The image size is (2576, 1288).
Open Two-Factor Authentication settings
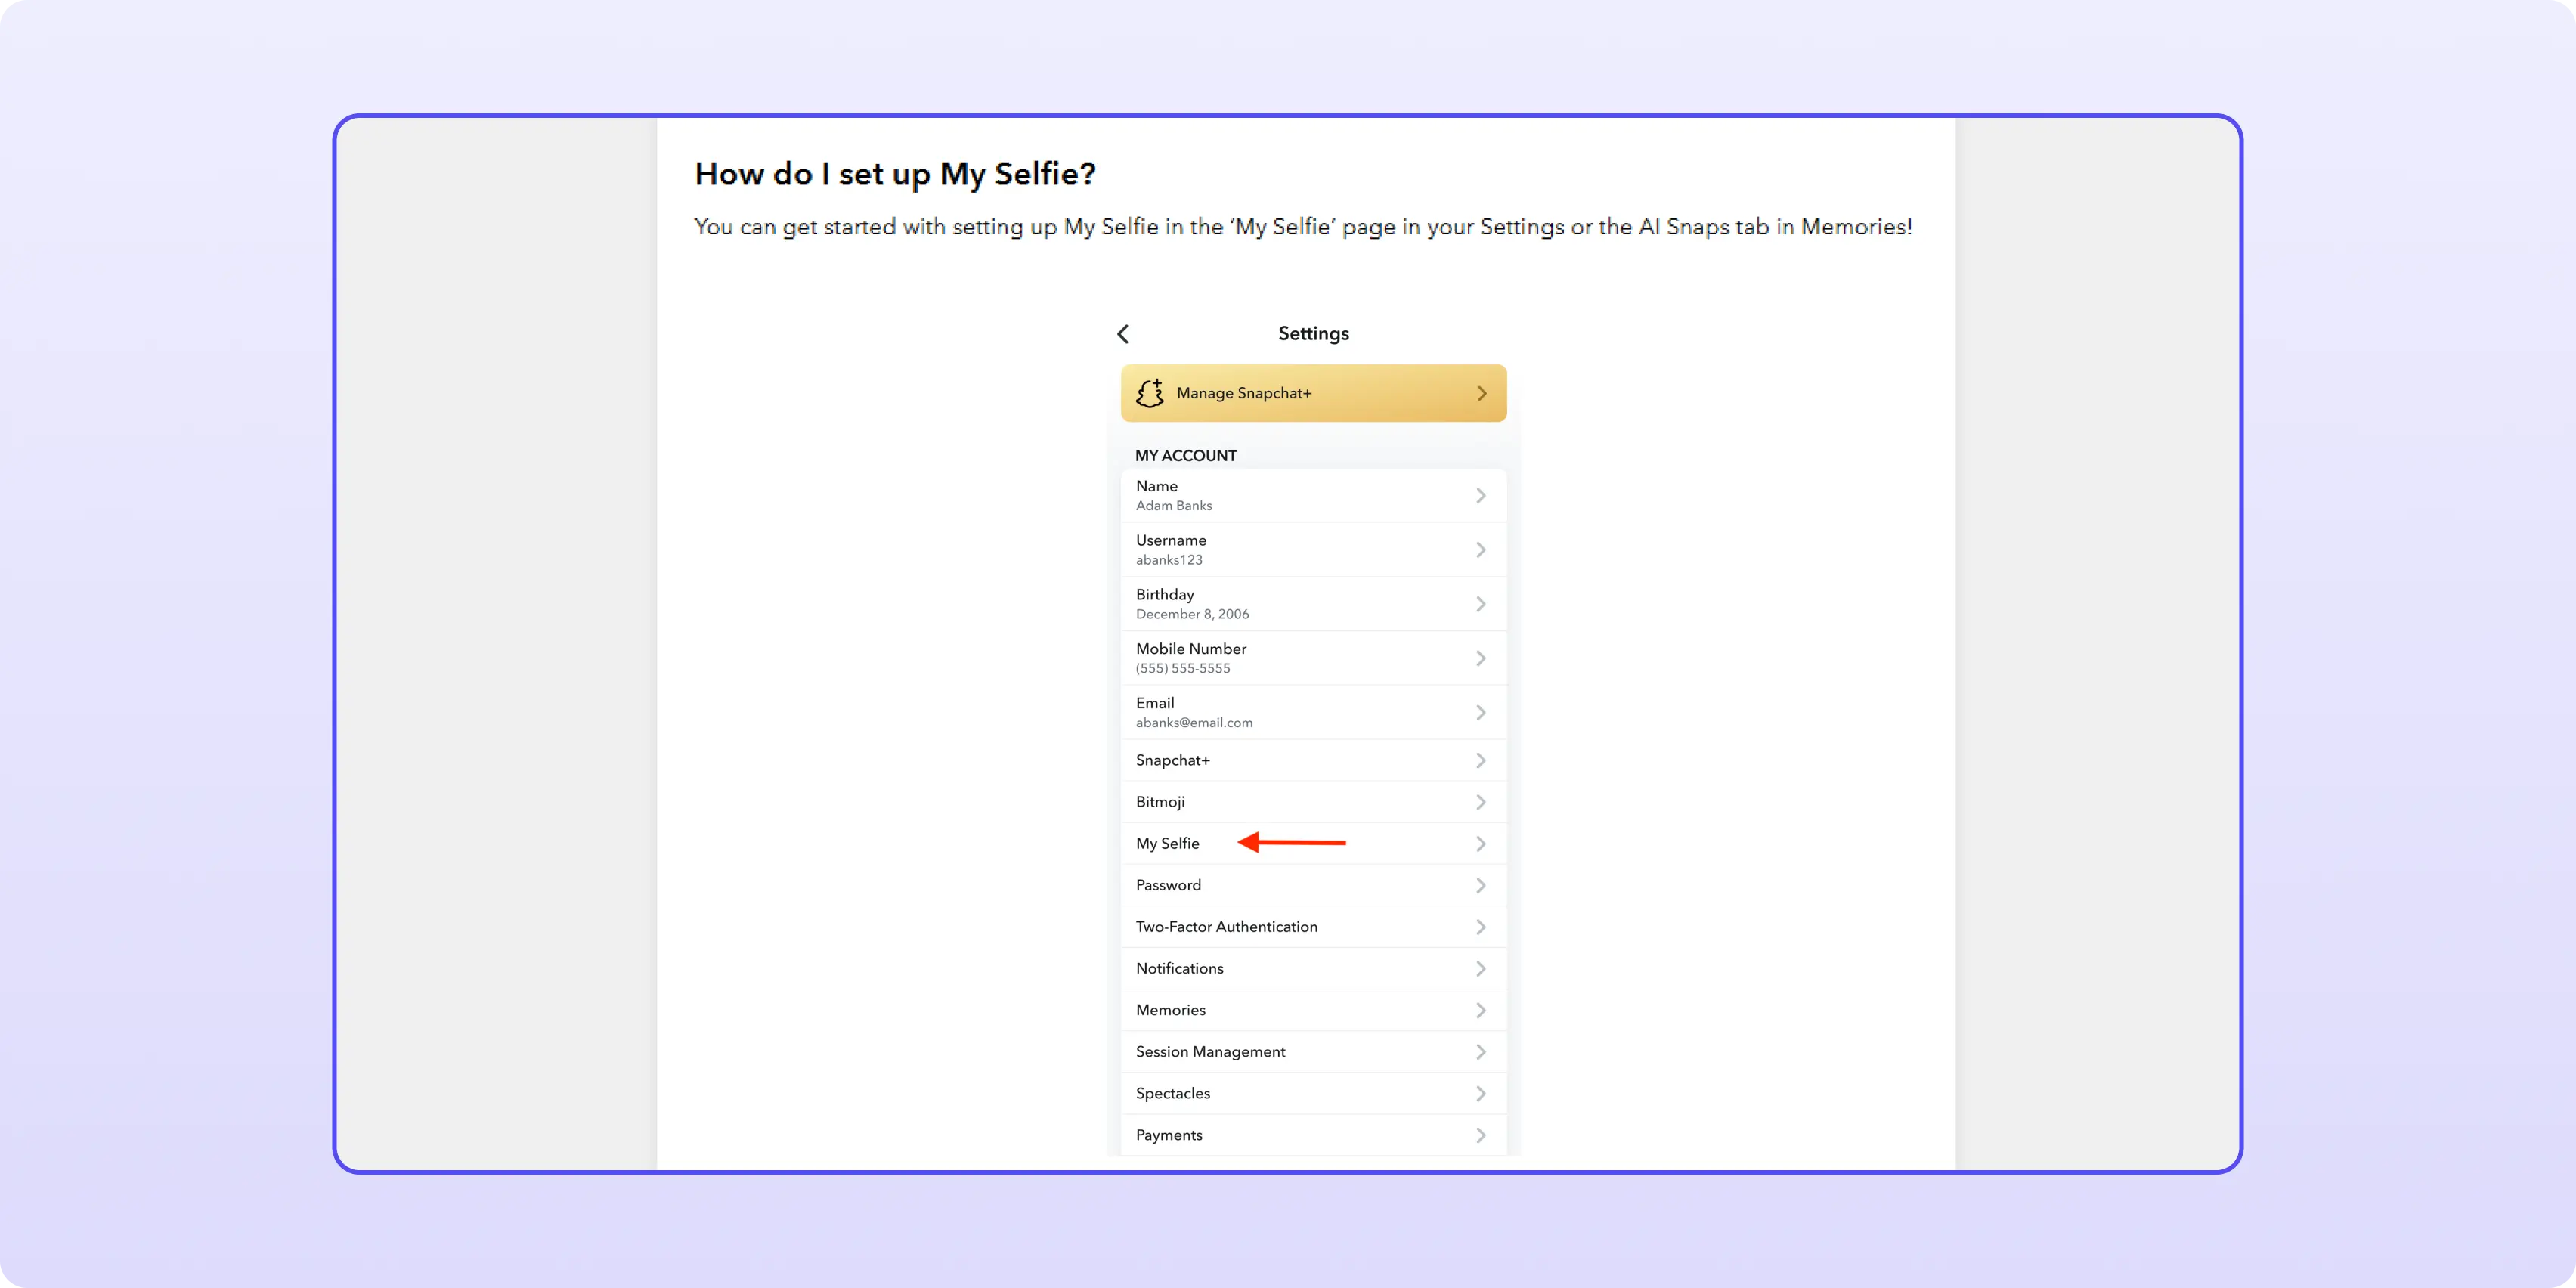pyautogui.click(x=1313, y=928)
